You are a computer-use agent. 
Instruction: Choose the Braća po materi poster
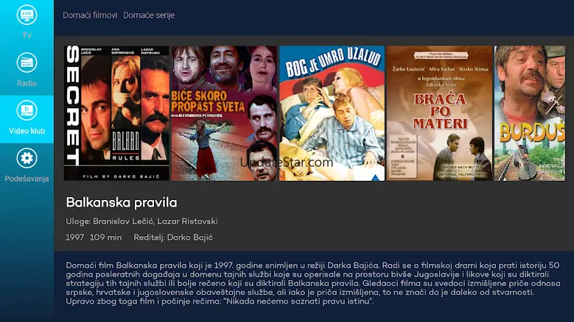tap(440, 113)
